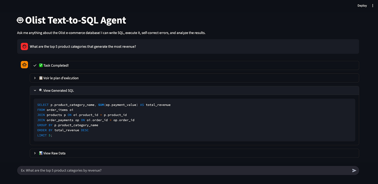Open the three-dot overflow menu top right
This screenshot has width=378, height=184.
click(373, 5)
